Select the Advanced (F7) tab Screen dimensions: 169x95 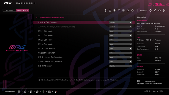[x=22, y=10]
